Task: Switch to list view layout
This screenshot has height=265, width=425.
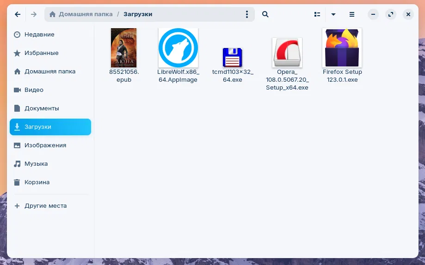Action: tap(317, 14)
